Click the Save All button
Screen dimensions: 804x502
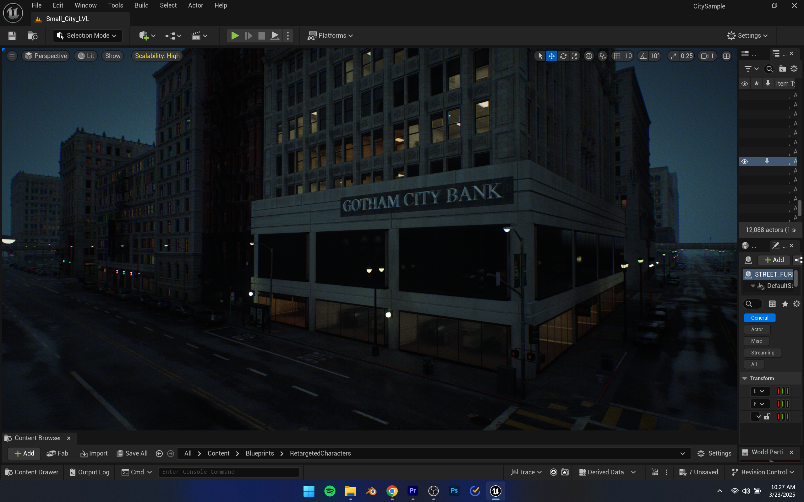[x=132, y=453]
